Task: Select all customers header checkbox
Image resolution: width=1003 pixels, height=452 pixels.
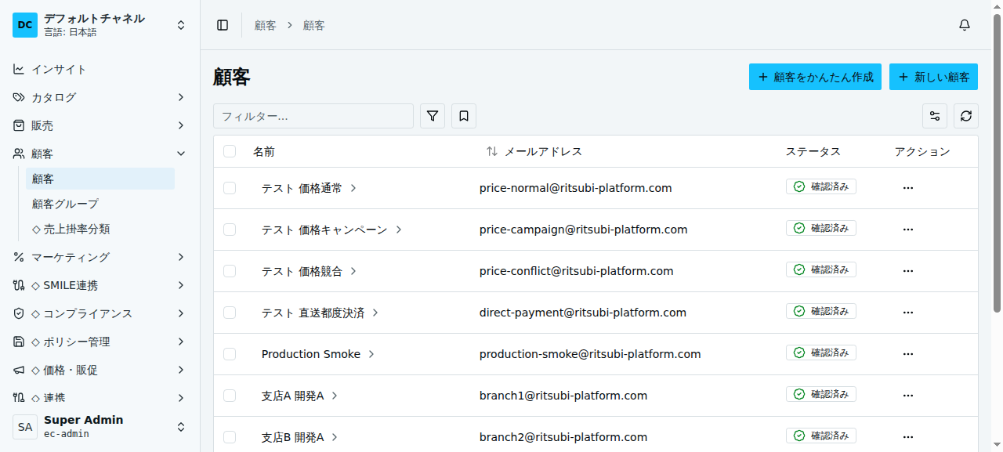Action: (230, 151)
